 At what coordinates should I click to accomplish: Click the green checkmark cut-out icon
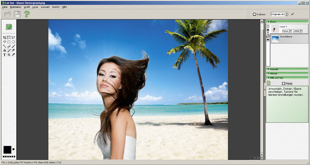[9, 27]
